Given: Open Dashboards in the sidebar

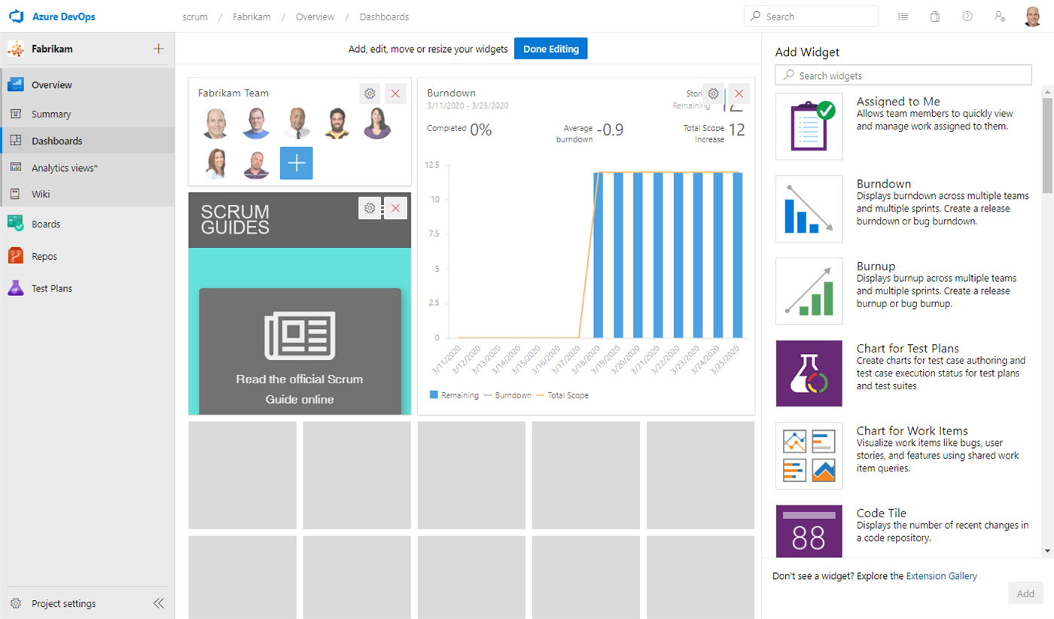Looking at the screenshot, I should tap(87, 141).
